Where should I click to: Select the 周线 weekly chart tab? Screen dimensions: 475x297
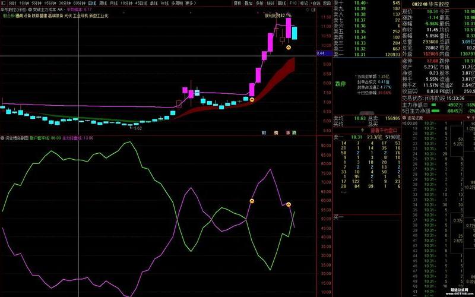click(104, 3)
